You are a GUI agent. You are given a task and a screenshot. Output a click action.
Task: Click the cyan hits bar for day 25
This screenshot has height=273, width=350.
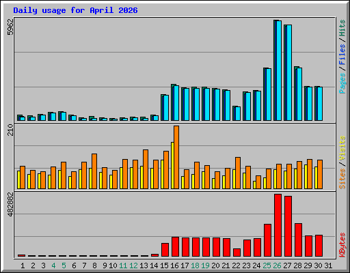tap(269, 94)
